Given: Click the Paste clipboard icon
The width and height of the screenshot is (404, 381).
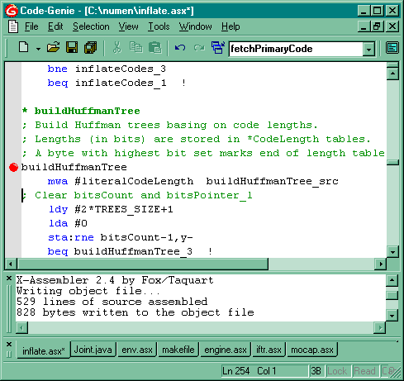Looking at the screenshot, I should coord(155,47).
